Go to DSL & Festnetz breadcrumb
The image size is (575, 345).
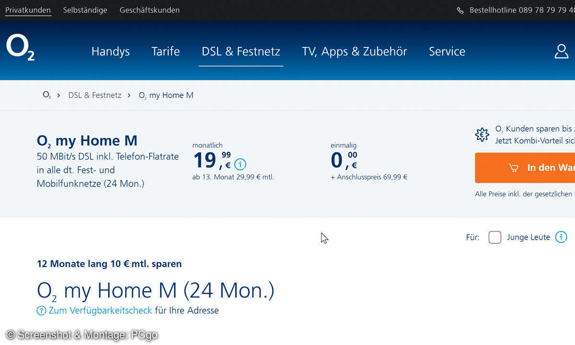pos(95,95)
